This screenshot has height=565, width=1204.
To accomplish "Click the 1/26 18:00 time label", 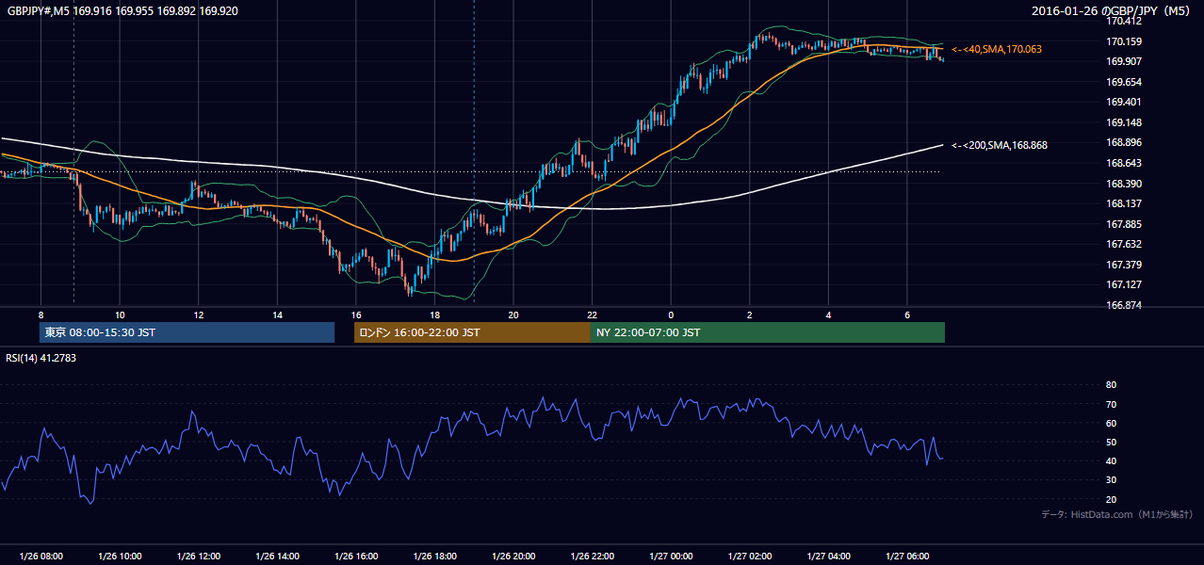I will click(434, 556).
